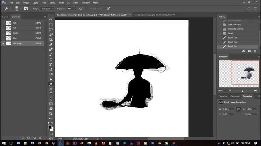Show the Red channel visibility
This screenshot has height=146, width=261.
(3, 28)
